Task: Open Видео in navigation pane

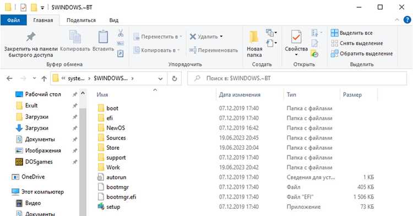Action: click(29, 203)
